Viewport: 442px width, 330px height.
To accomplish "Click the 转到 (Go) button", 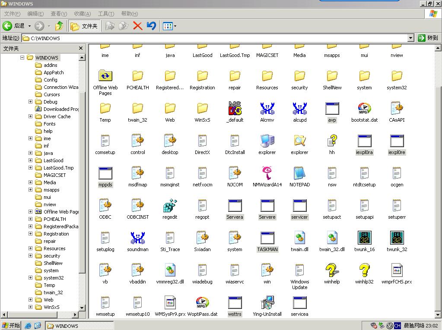I will 428,38.
